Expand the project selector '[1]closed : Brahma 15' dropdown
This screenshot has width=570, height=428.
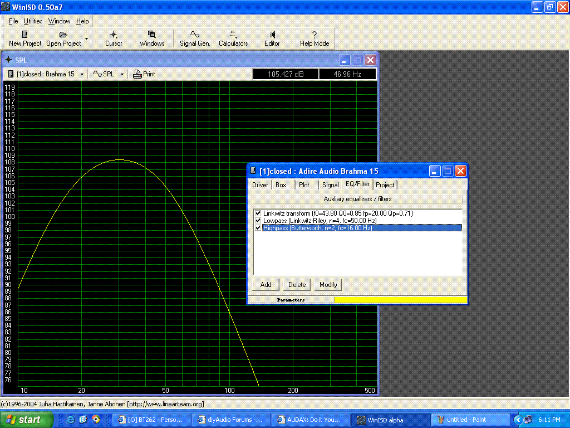[x=82, y=74]
